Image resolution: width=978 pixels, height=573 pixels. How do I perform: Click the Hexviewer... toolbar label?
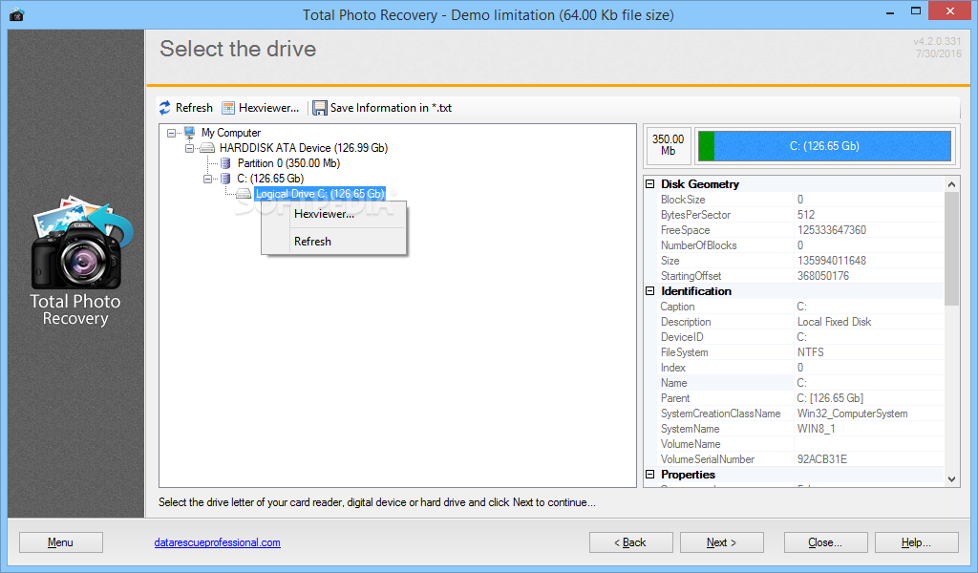click(268, 108)
